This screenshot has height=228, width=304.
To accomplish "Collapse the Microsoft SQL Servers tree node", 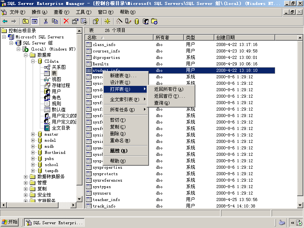I will pyautogui.click(x=4, y=37).
